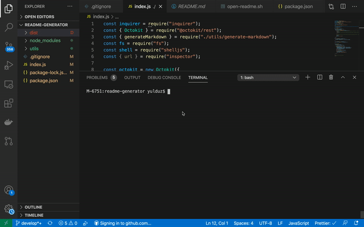Open the Output panel tab
The height and width of the screenshot is (227, 364).
132,77
